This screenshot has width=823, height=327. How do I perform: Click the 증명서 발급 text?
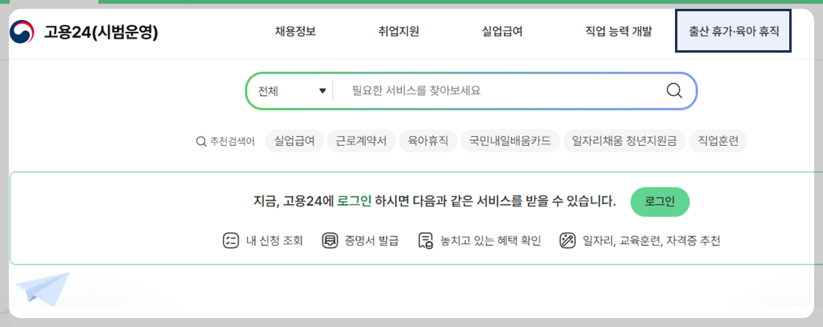point(372,241)
